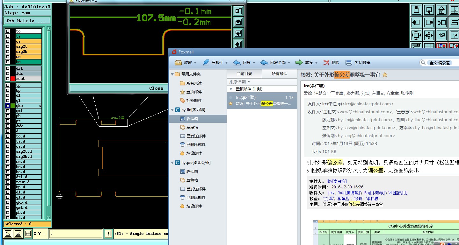Viewport: 459px width, 245px height.
Task: Click the previous view icon with curved arrow
Action: [442, 22]
